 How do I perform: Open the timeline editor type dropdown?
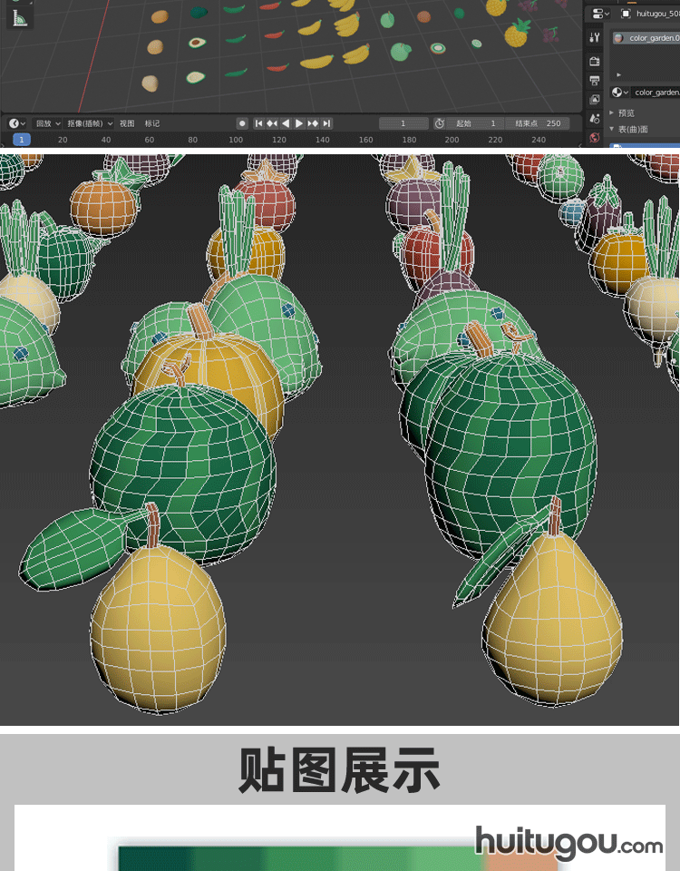tap(16, 123)
